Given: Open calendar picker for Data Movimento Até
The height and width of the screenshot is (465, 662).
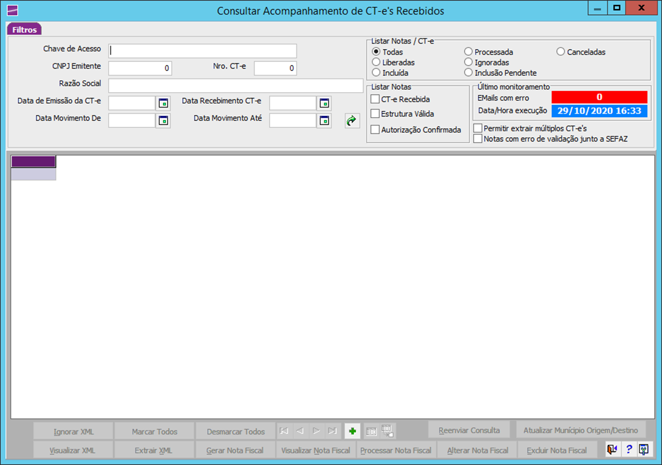Looking at the screenshot, I should (x=324, y=121).
